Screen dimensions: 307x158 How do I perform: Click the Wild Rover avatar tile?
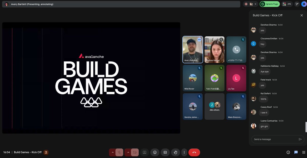coord(193,78)
